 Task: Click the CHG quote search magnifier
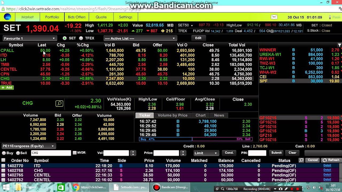click(59, 103)
